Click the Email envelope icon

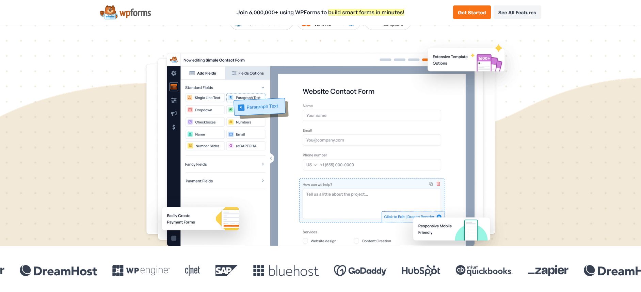(x=231, y=134)
